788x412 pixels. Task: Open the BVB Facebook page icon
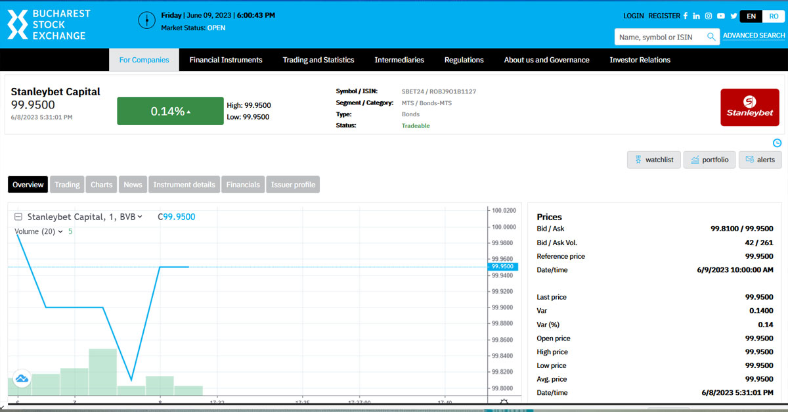(686, 16)
